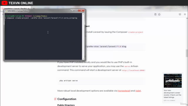Click the create-project inline code
The image size is (188, 106).
tap(135, 32)
